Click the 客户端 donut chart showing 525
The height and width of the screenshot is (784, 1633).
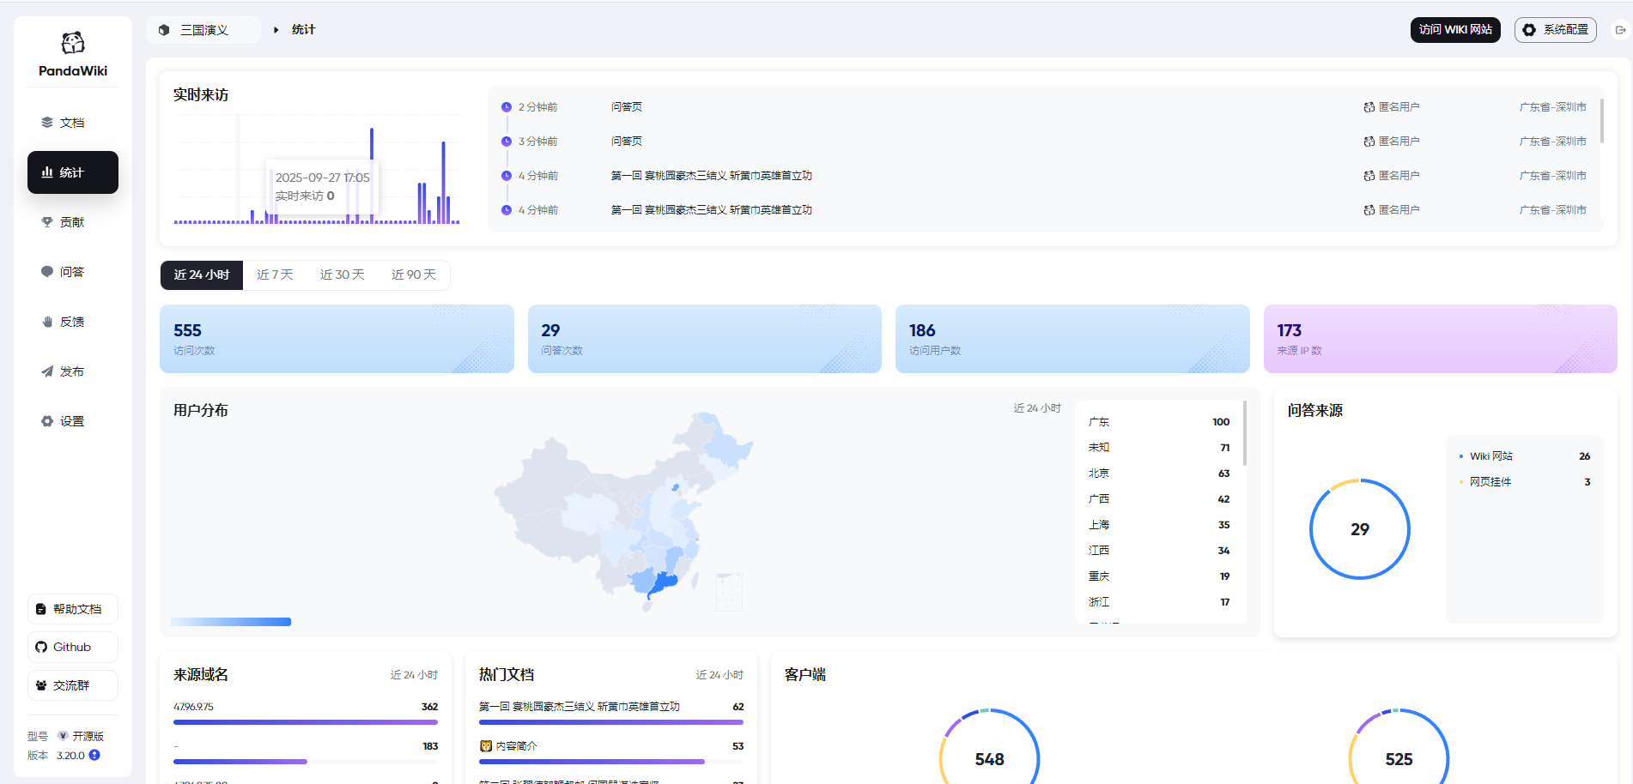click(x=1399, y=746)
